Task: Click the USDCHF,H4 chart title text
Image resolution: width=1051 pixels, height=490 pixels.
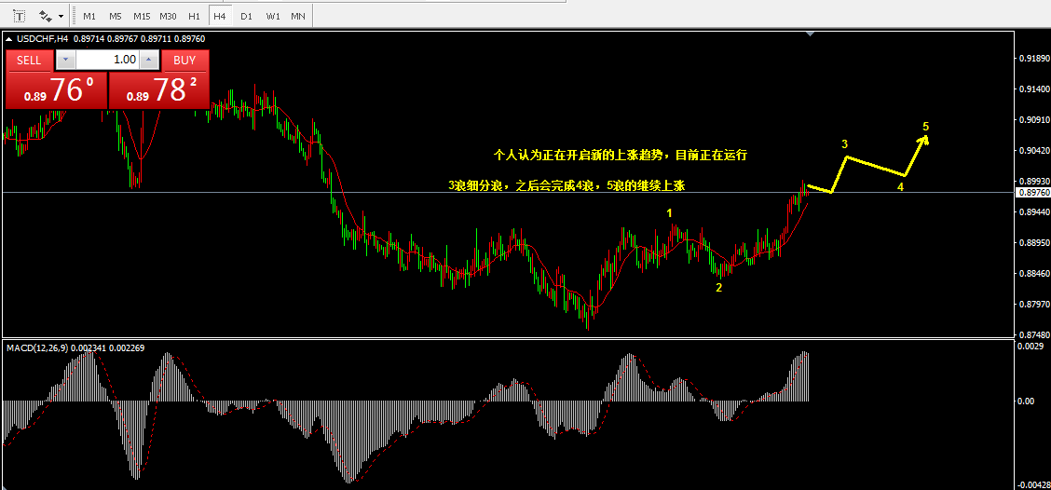Action: (42, 39)
